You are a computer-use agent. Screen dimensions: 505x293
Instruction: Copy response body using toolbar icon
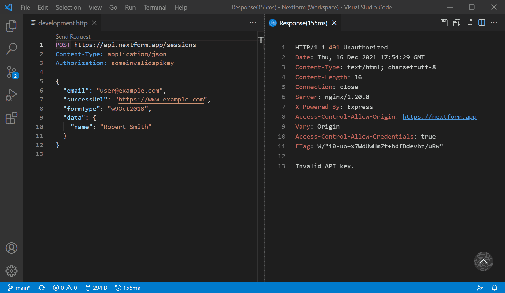tap(469, 23)
